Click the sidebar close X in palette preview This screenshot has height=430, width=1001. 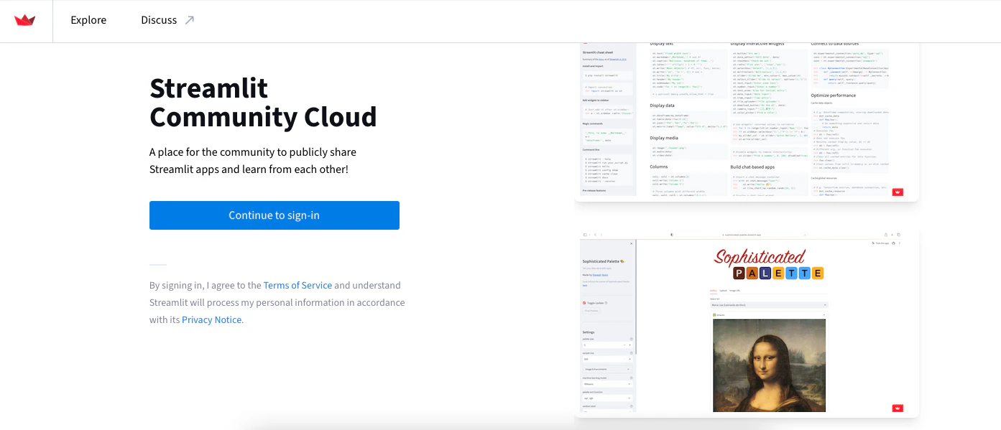(x=632, y=244)
